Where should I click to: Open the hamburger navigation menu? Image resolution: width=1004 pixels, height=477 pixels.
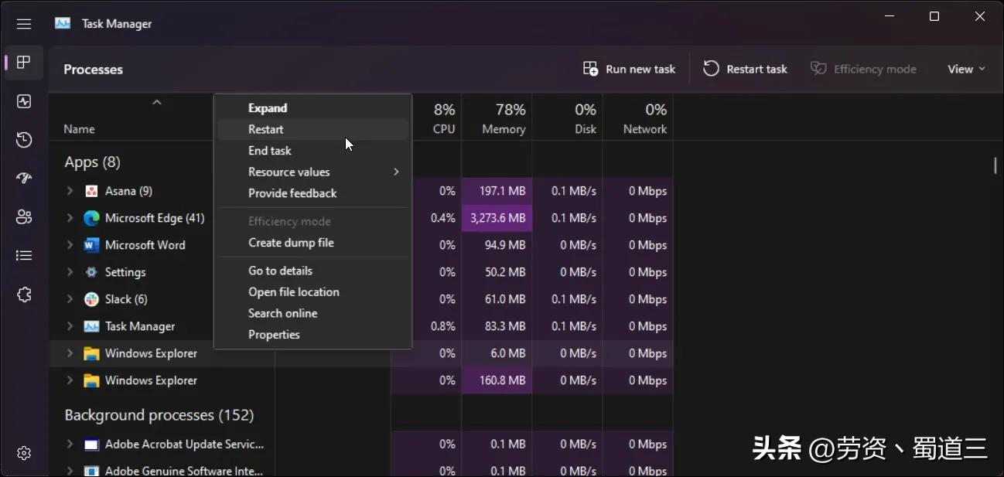[24, 24]
